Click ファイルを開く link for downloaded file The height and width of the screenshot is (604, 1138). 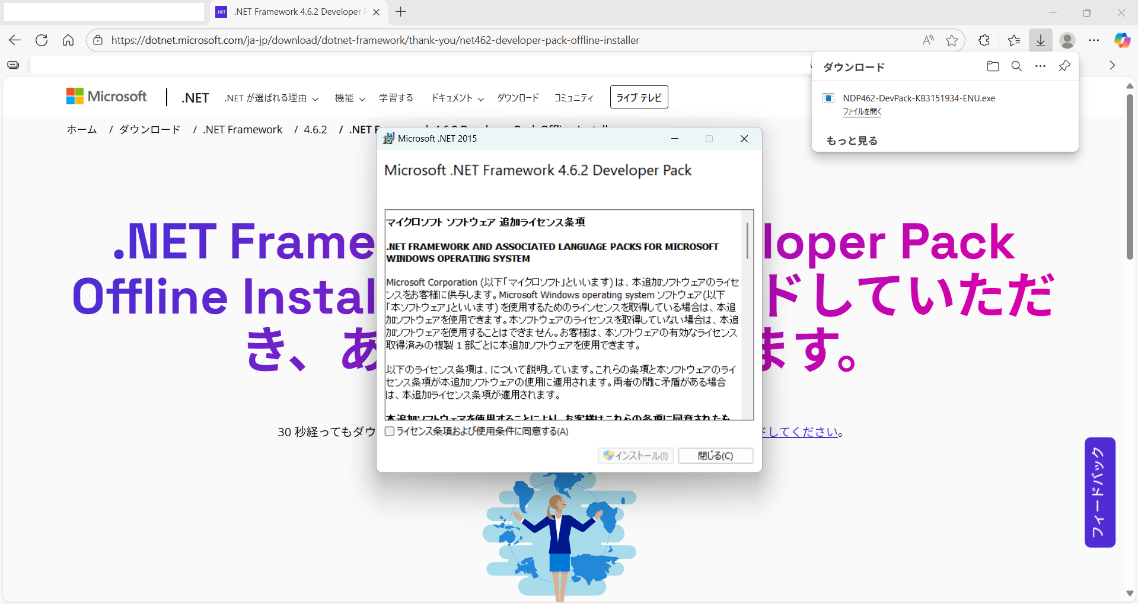(862, 111)
